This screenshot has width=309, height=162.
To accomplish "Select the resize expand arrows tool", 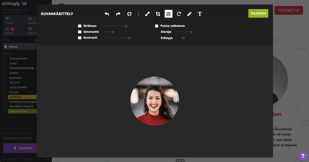I will pos(148,14).
